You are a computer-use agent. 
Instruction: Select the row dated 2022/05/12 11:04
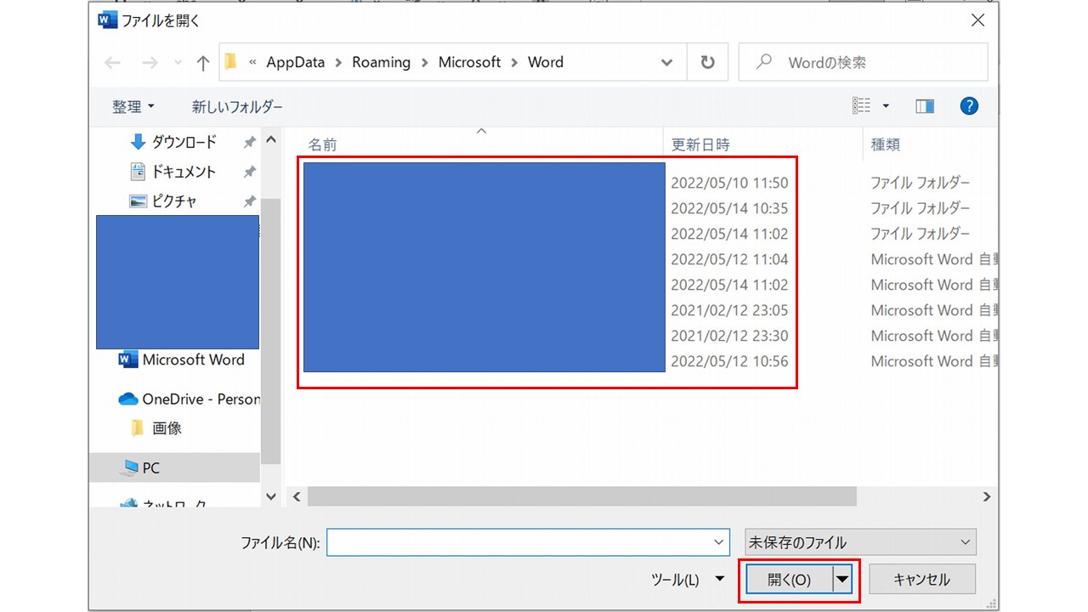point(650,259)
